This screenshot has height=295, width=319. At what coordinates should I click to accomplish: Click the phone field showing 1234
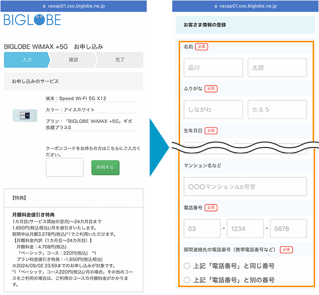(245, 229)
